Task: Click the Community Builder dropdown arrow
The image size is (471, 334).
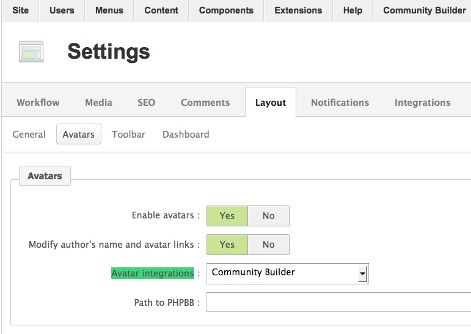Action: (x=362, y=274)
